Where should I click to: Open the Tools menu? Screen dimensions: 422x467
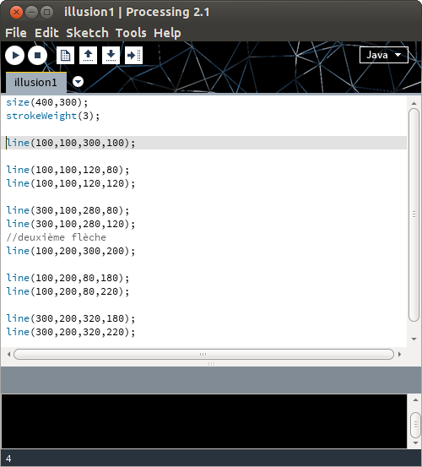pyautogui.click(x=131, y=33)
